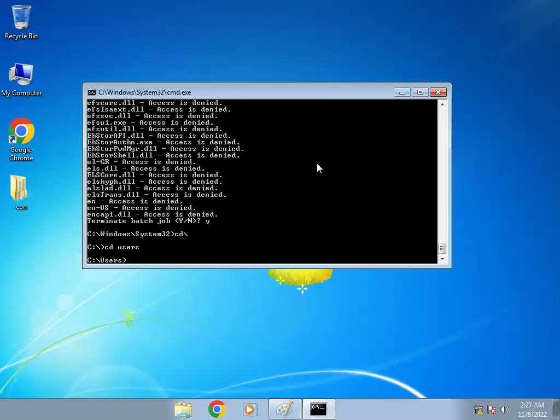This screenshot has width=560, height=420.
Task: Close the cmd.exe window
Action: tap(438, 92)
